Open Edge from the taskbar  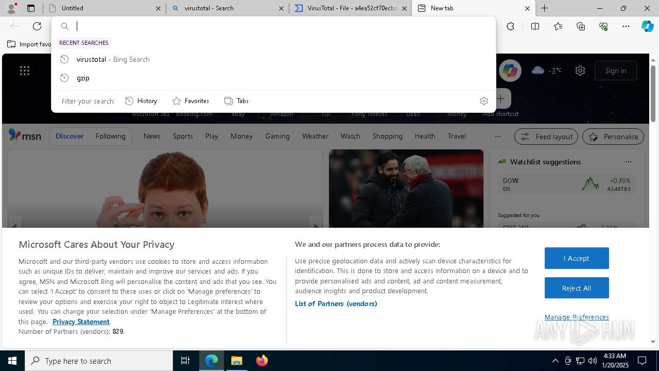click(212, 361)
